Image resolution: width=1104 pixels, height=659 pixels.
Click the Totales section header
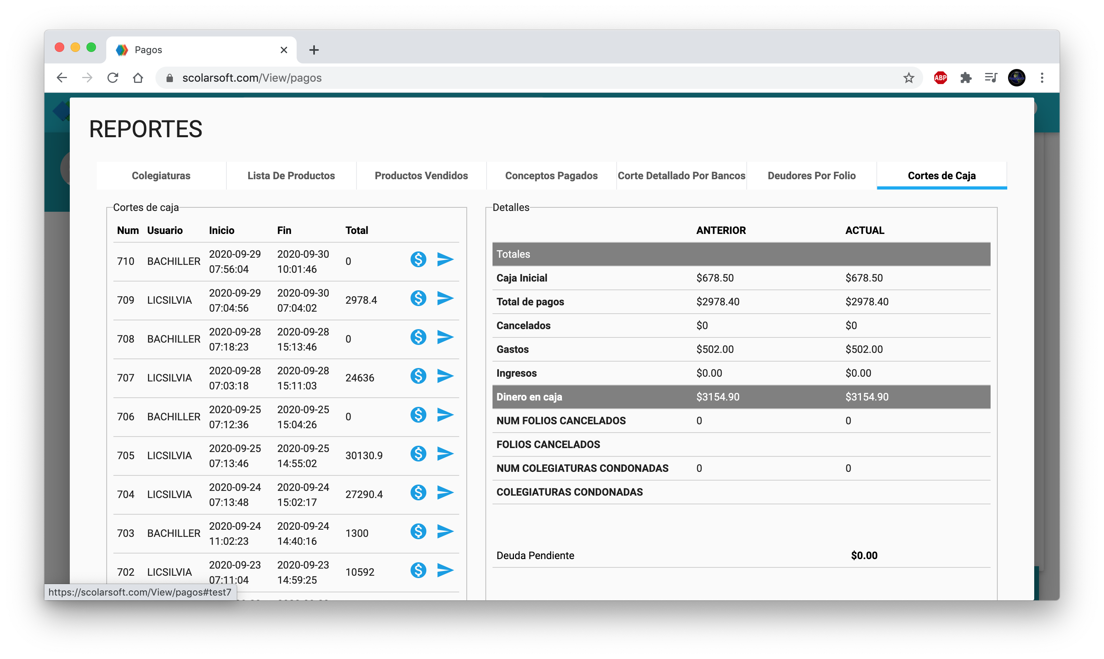click(741, 255)
